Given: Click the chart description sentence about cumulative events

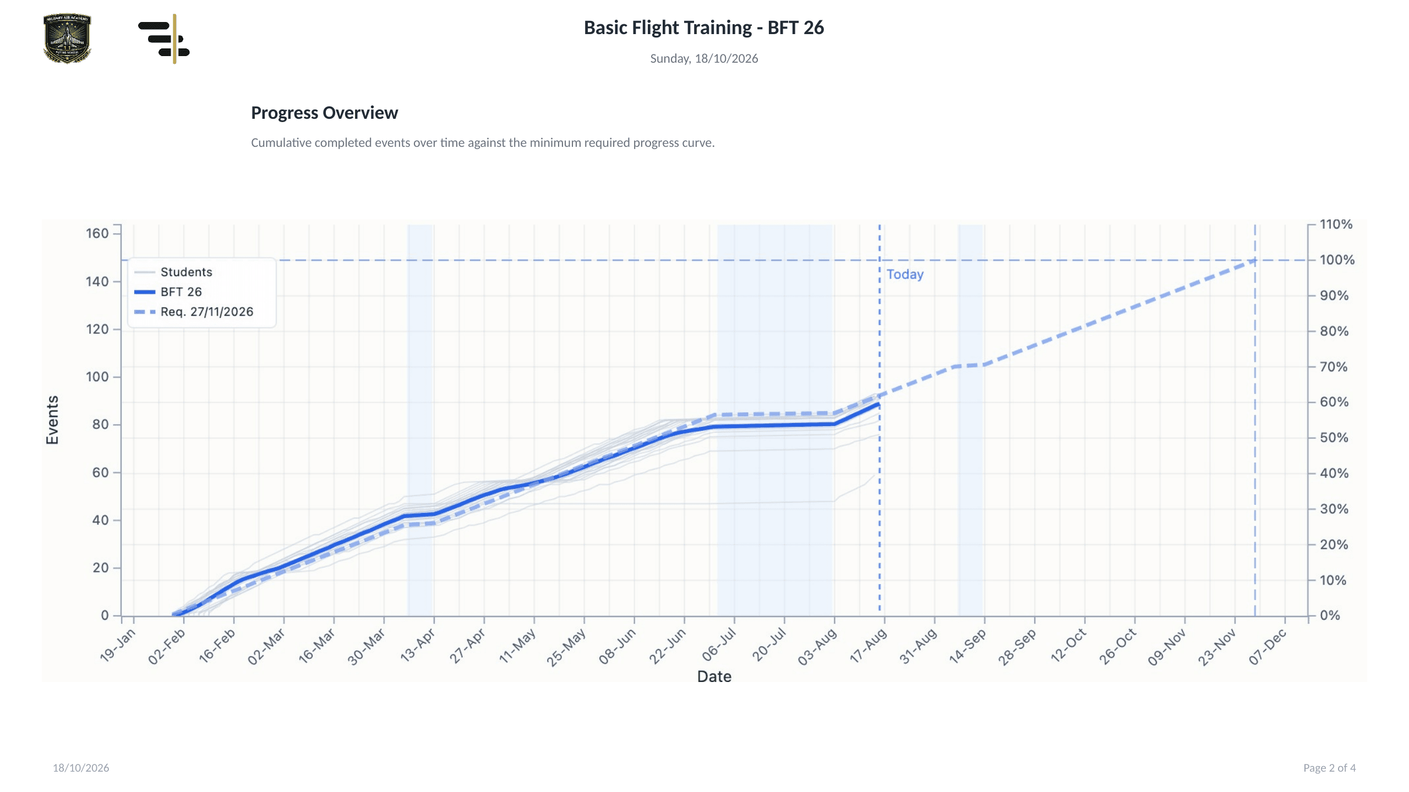Looking at the screenshot, I should pos(483,142).
